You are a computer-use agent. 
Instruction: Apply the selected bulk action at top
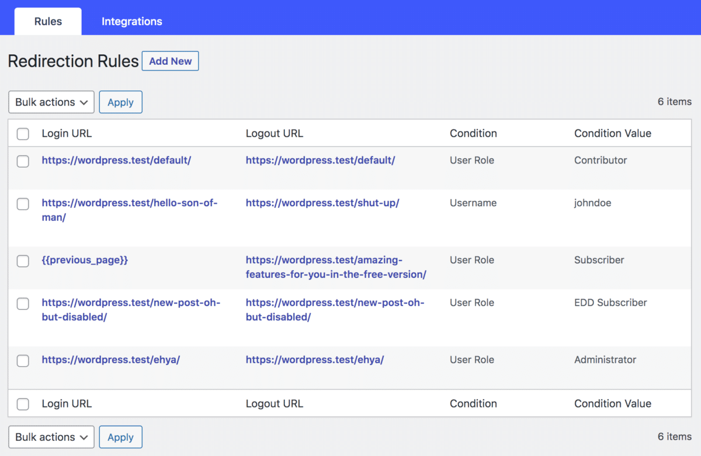click(120, 102)
